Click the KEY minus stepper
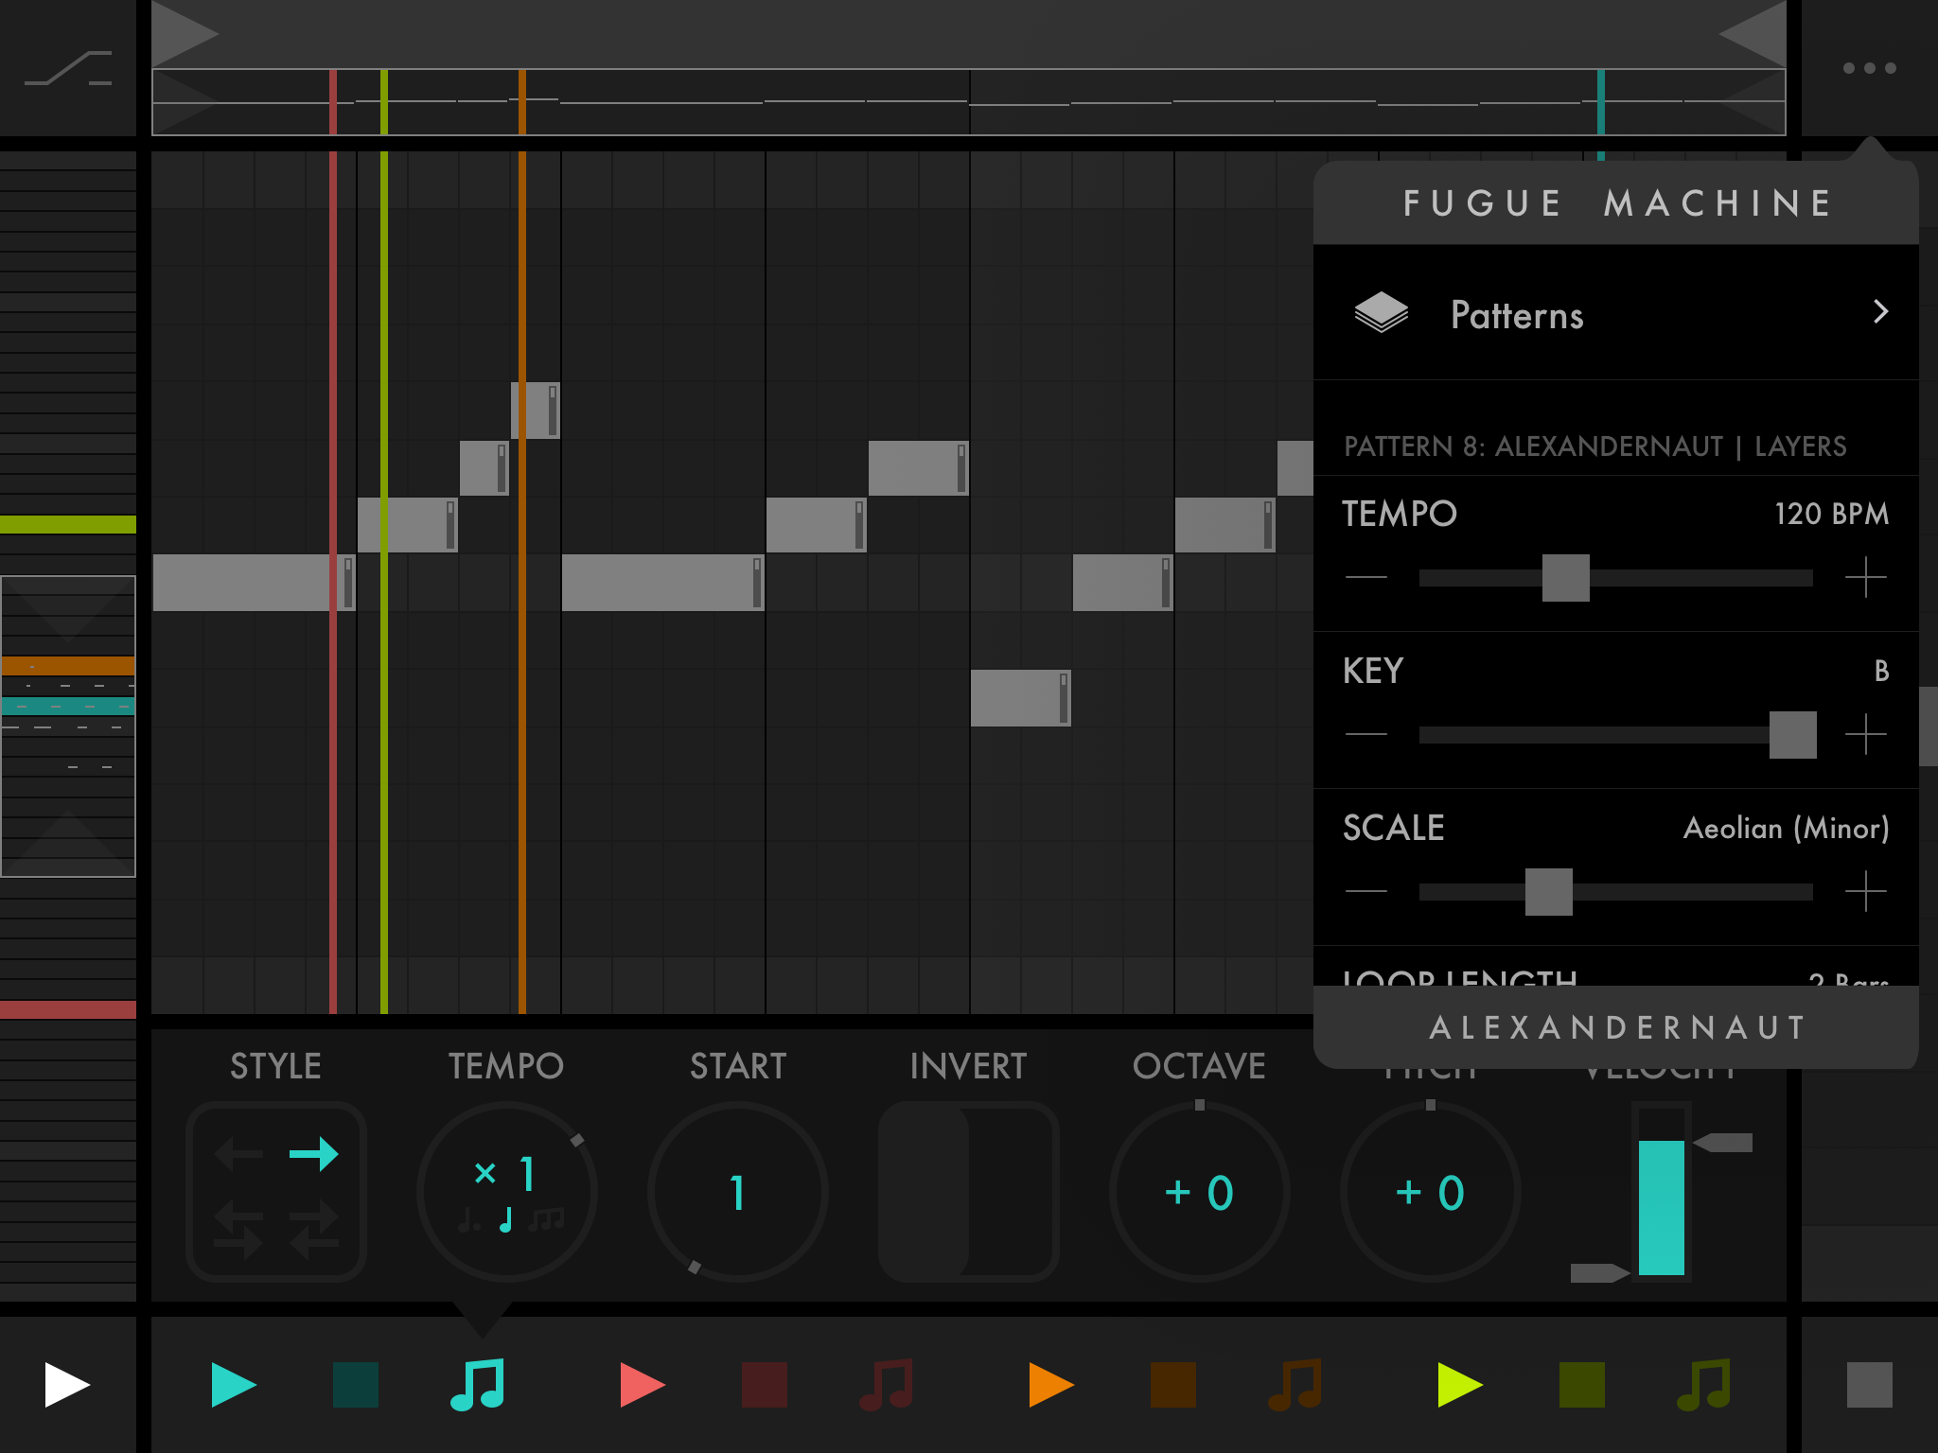Screen dimensions: 1938x1453 [1365, 734]
